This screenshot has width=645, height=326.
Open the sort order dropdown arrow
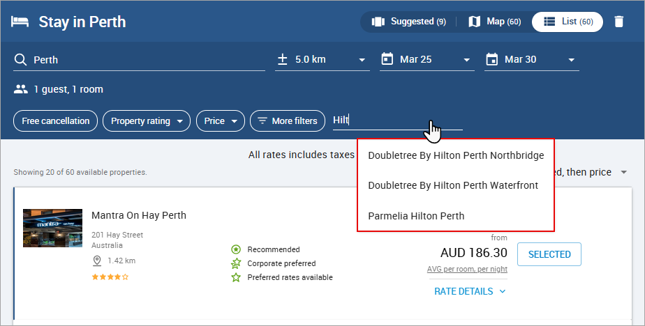[623, 172]
